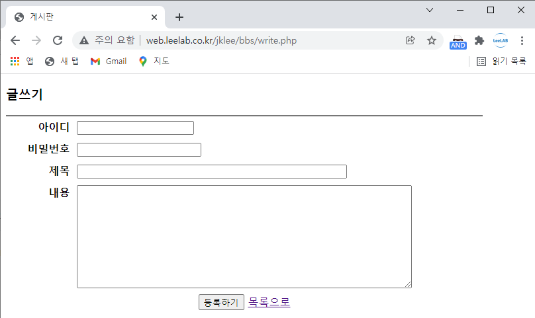Open the 읽기 목록 reading list
This screenshot has height=318, width=535.
click(501, 61)
